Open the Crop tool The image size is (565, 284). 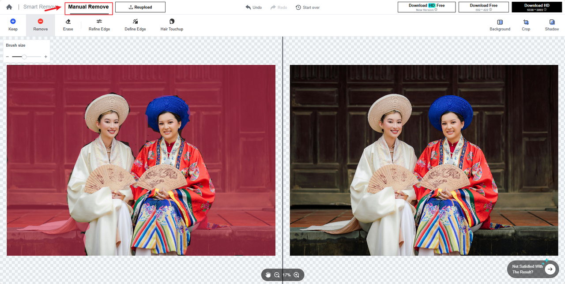(x=526, y=25)
